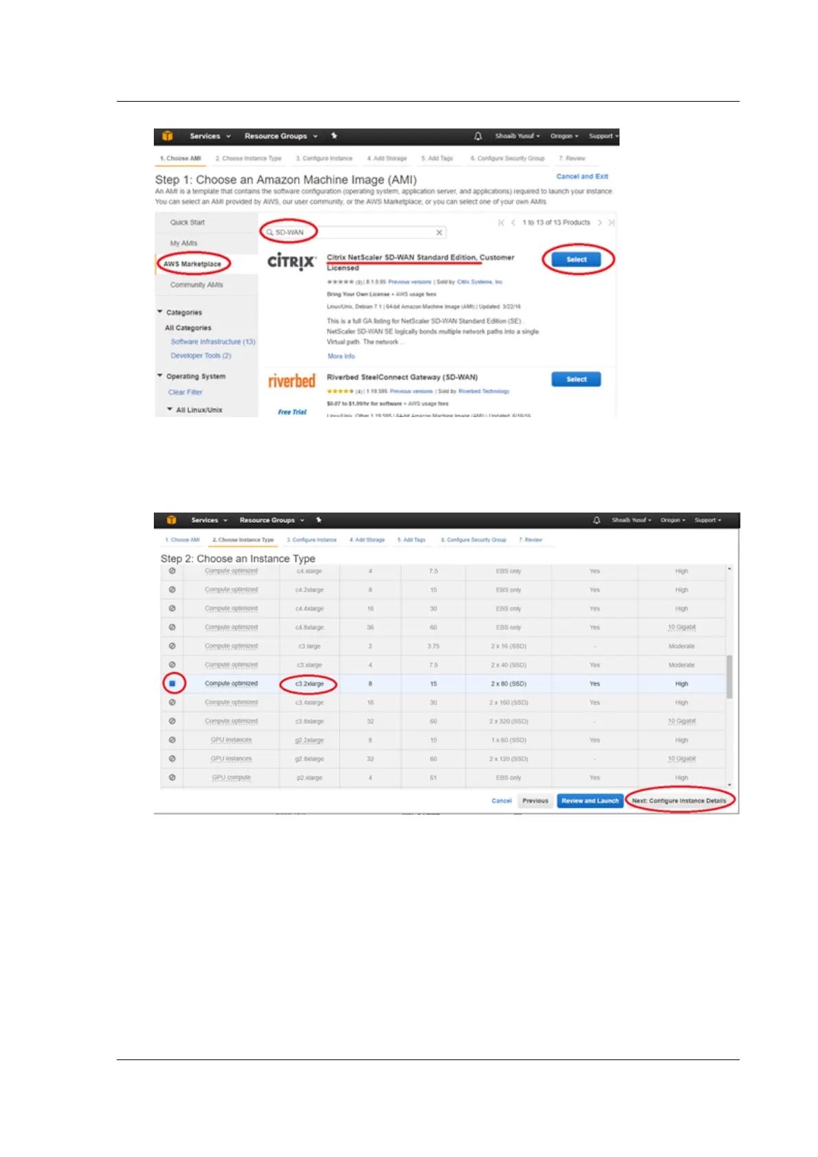818x1157 pixels.
Task: Open Resource Groups dropdown in Step 1 screenshot
Action: pyautogui.click(x=281, y=136)
